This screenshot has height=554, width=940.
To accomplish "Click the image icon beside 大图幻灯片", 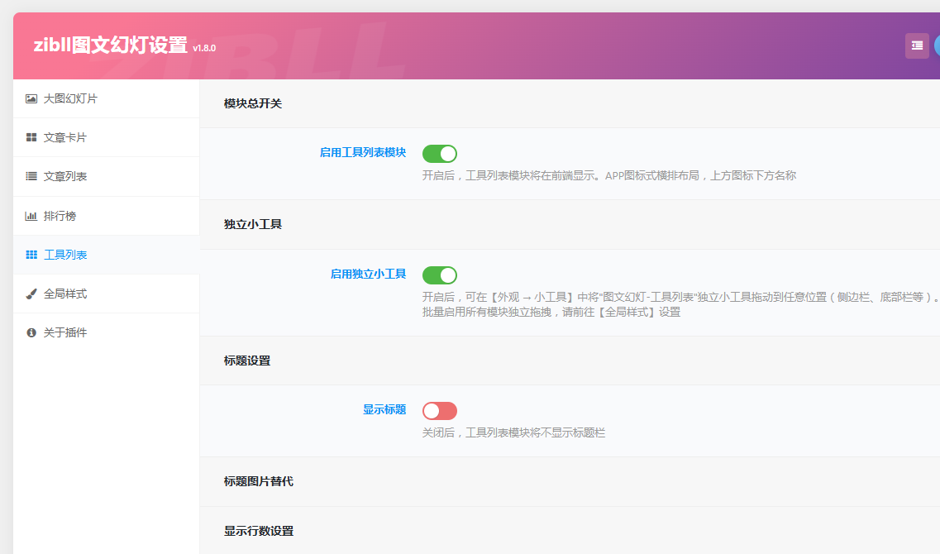I will pyautogui.click(x=31, y=98).
